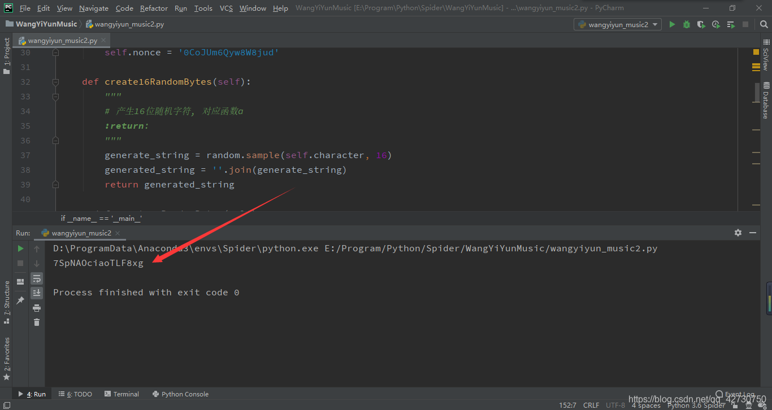This screenshot has height=410, width=772.
Task: Toggle scroll to end of console
Action: click(37, 293)
